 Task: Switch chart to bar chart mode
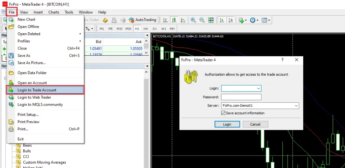click(x=165, y=20)
